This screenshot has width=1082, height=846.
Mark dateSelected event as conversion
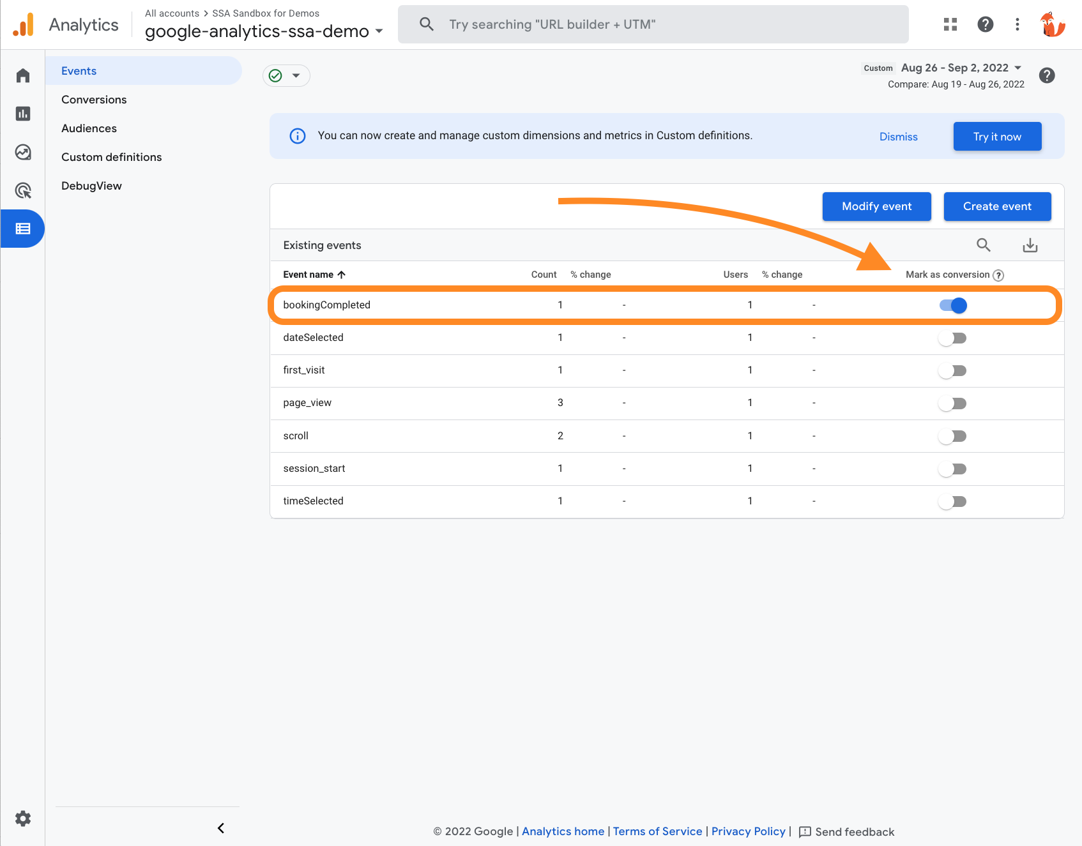tap(952, 338)
